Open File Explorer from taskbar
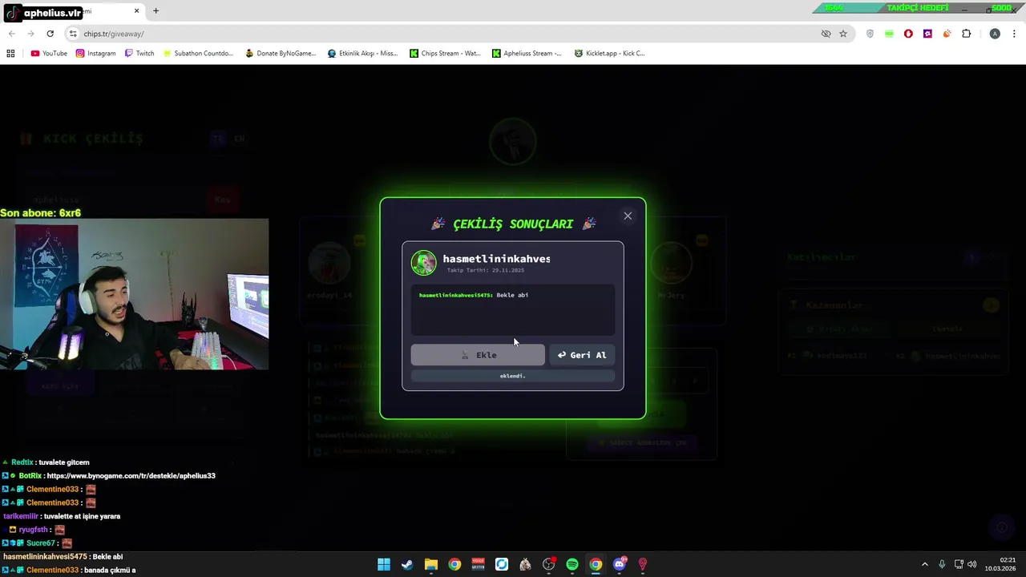Screen dimensions: 1026x577 point(431,564)
